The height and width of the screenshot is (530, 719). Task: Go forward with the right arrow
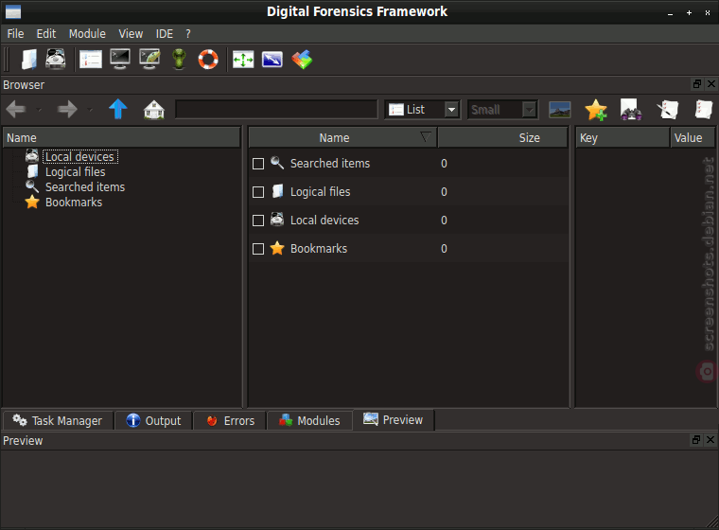click(67, 109)
